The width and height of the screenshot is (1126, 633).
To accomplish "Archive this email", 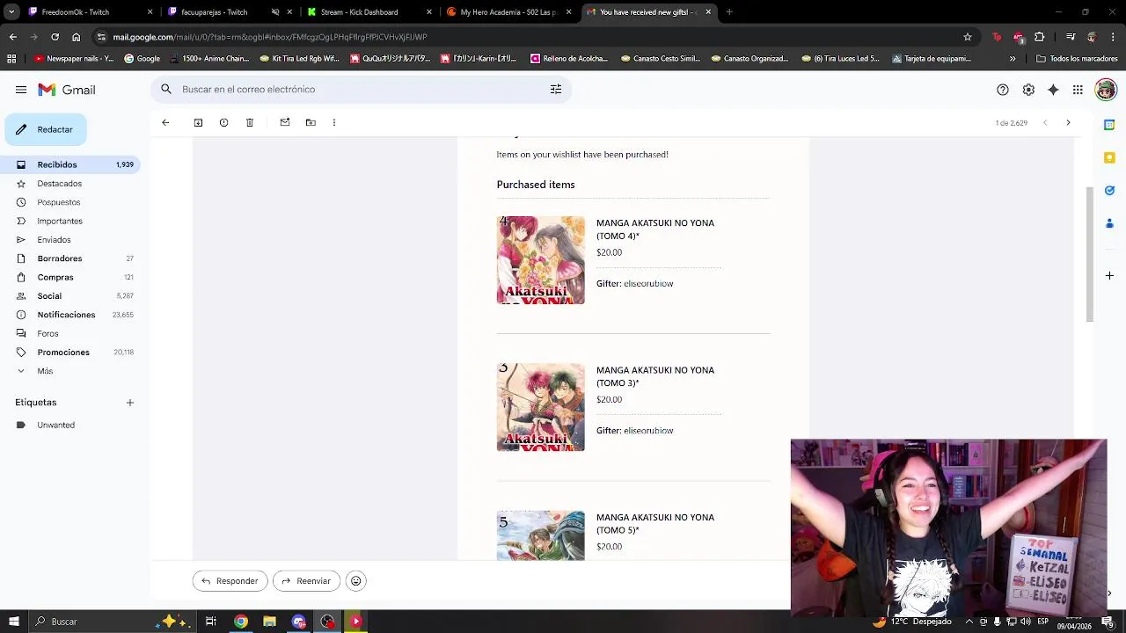I will click(198, 122).
